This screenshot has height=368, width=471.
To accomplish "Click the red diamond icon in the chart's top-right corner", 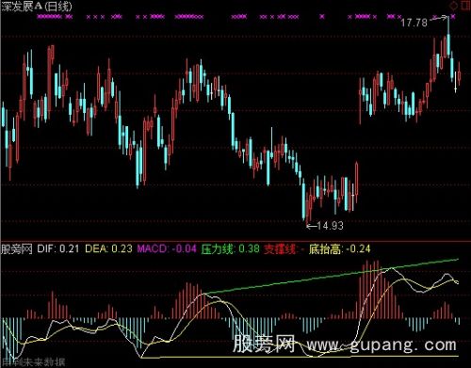I will point(454,6).
